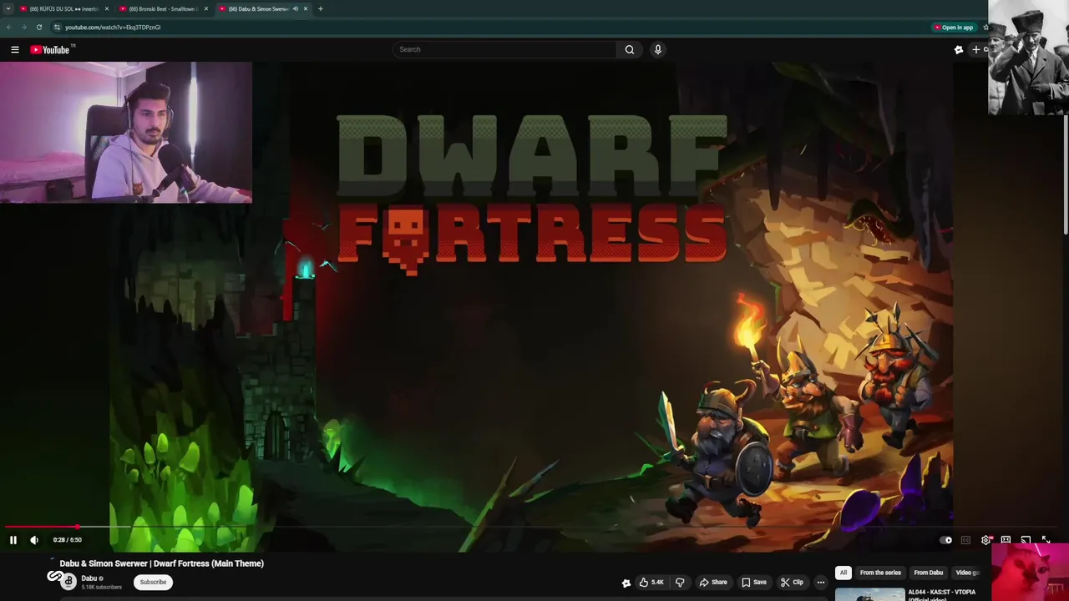Select the From the series chip
1069x601 pixels.
(x=880, y=573)
